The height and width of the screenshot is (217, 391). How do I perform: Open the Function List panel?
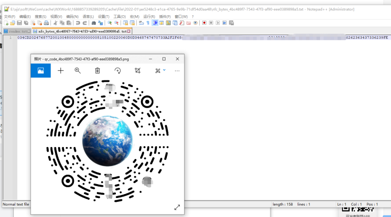[x=175, y=23]
